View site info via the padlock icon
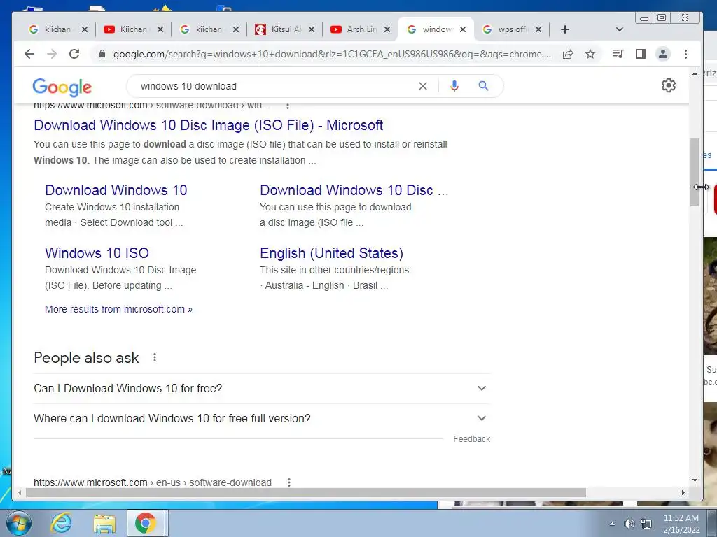The image size is (717, 537). coord(102,54)
